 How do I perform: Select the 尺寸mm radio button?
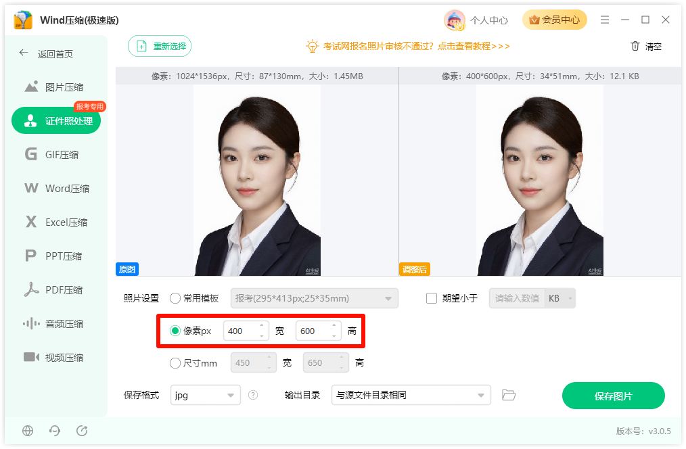(175, 363)
